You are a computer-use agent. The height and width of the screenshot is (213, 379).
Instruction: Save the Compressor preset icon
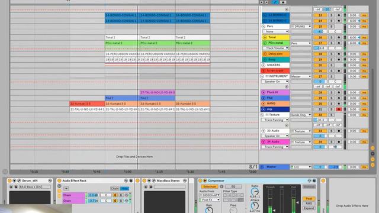click(314, 180)
